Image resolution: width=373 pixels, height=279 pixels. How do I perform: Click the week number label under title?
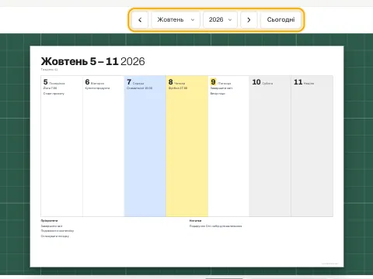(x=49, y=70)
